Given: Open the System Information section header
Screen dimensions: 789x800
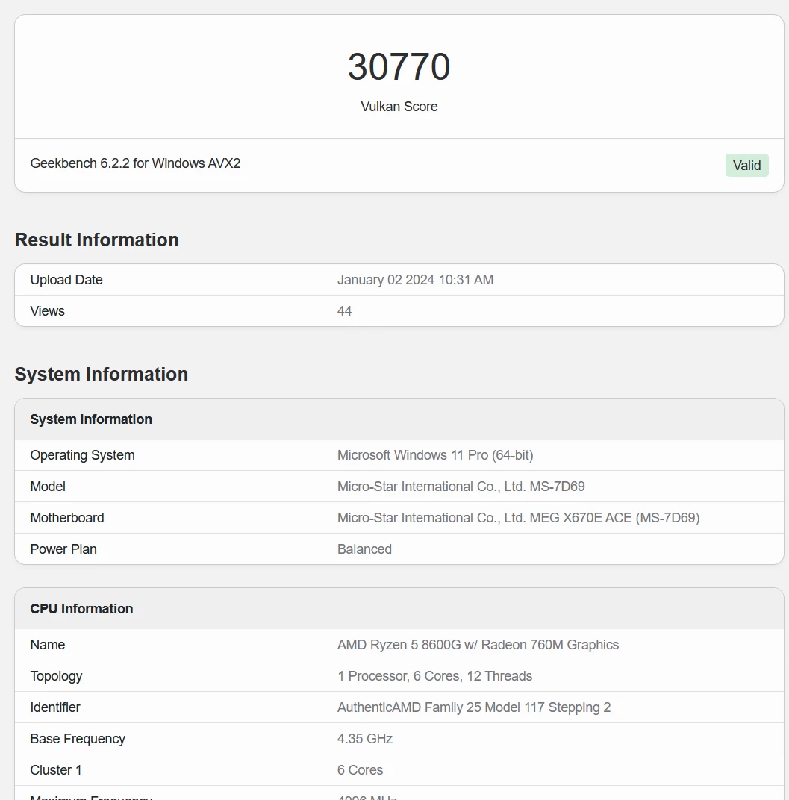Looking at the screenshot, I should pyautogui.click(x=101, y=374).
